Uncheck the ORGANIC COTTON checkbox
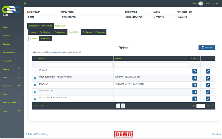 (35, 92)
